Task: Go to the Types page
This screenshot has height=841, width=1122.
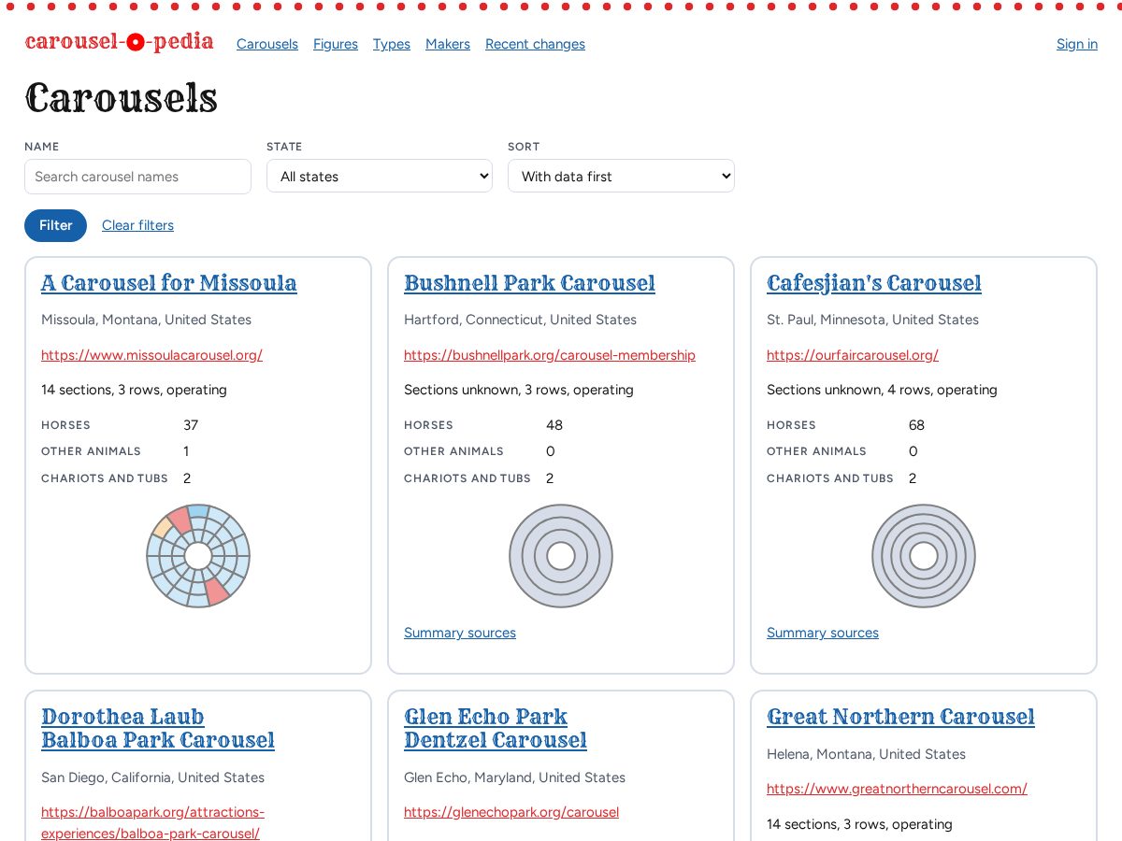Action: 392,44
